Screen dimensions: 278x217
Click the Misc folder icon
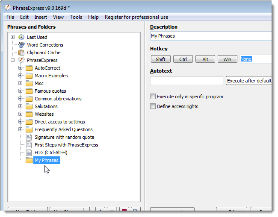tap(29, 83)
